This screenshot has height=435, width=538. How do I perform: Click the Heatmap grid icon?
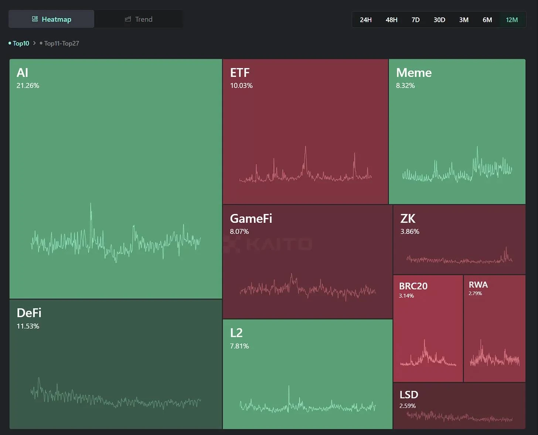35,19
